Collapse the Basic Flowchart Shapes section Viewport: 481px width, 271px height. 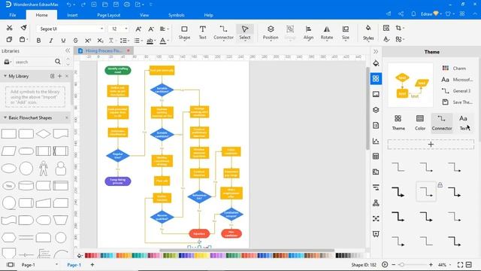pyautogui.click(x=5, y=117)
